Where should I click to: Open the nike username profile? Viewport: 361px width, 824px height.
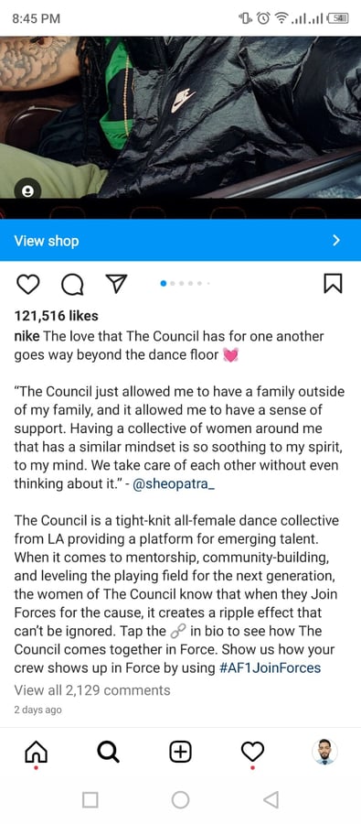[x=27, y=336]
